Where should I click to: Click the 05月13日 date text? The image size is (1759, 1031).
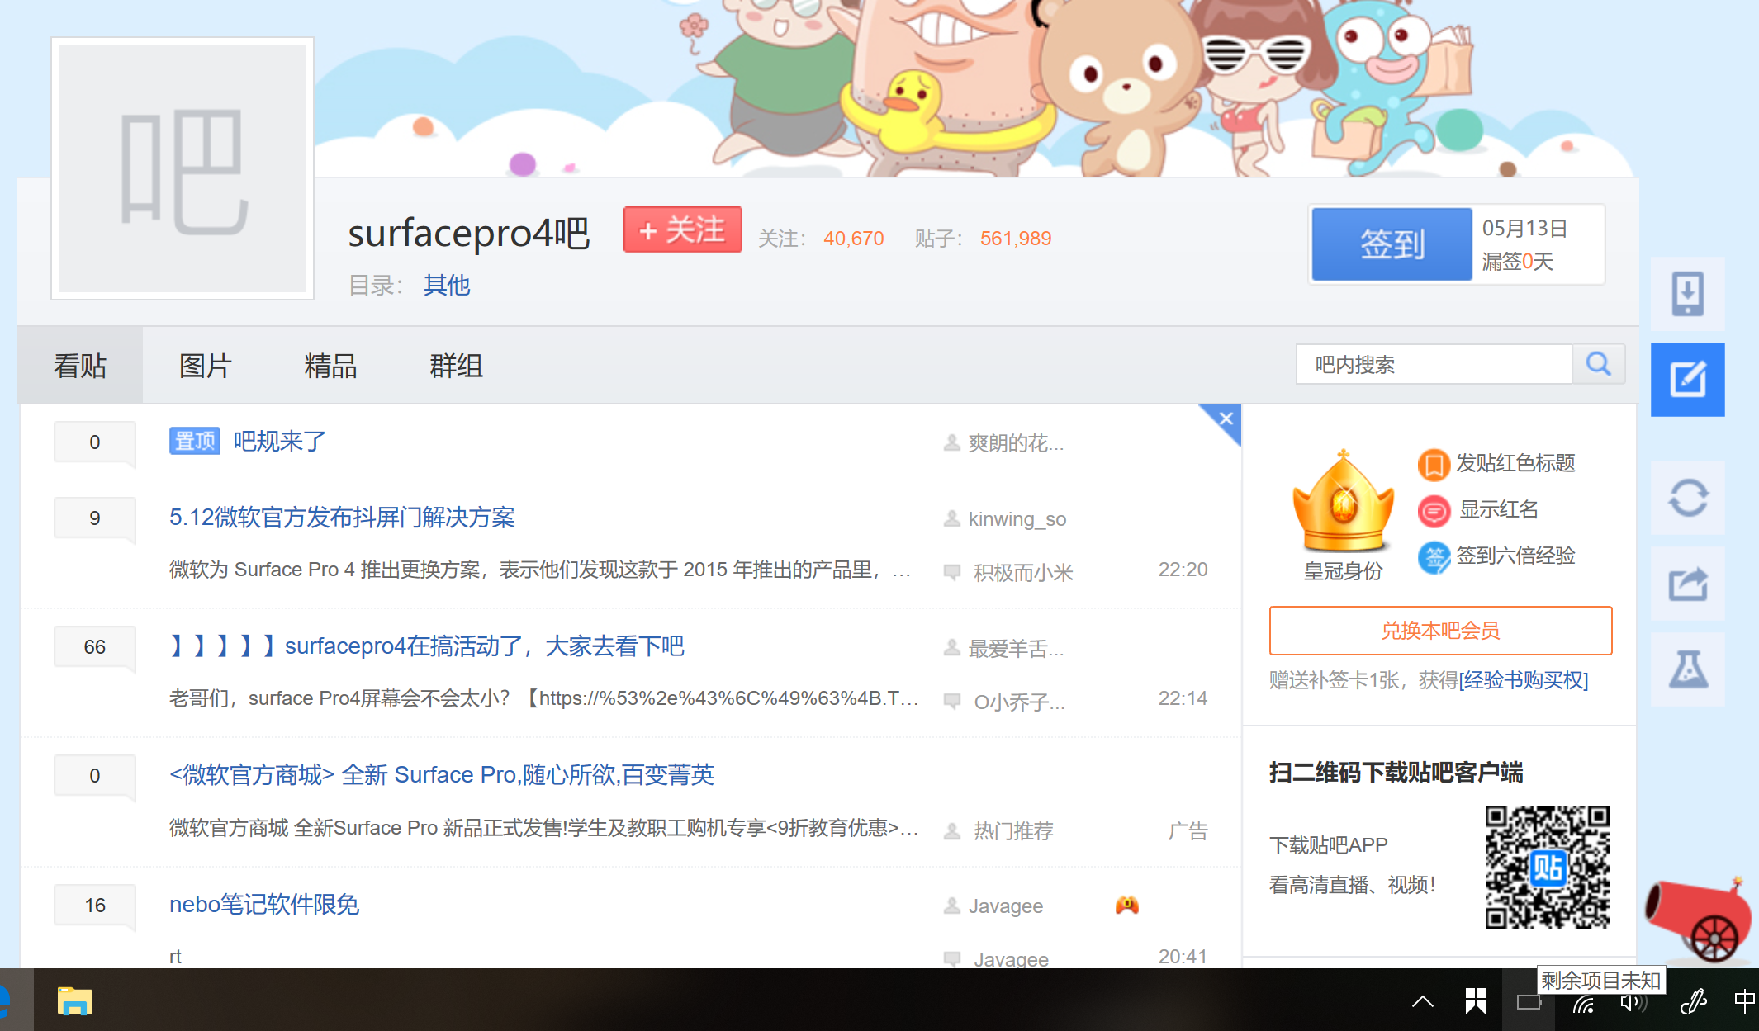[x=1524, y=228]
